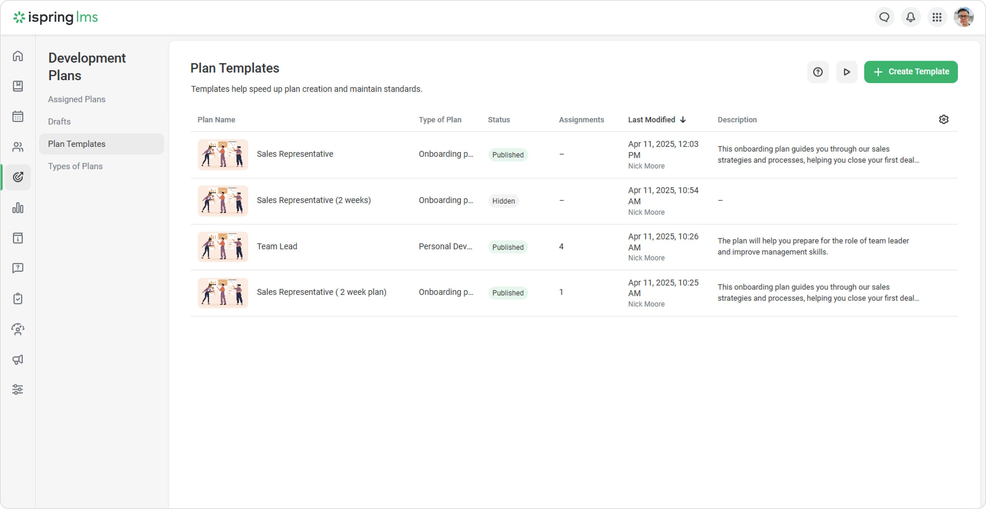Open the megaphone announcements icon
986x509 pixels.
[18, 359]
